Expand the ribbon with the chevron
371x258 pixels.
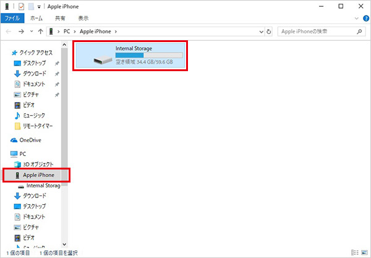tap(357, 19)
